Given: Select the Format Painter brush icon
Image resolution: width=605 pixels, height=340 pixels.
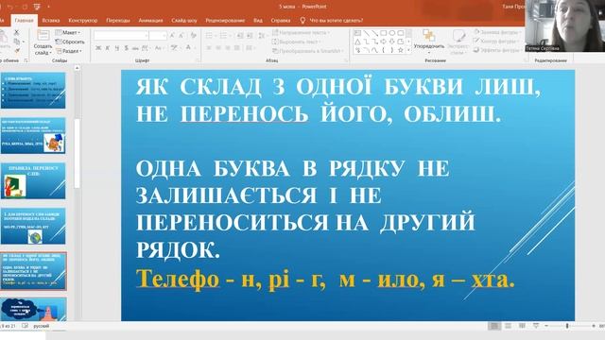Looking at the screenshot, I should point(17,50).
